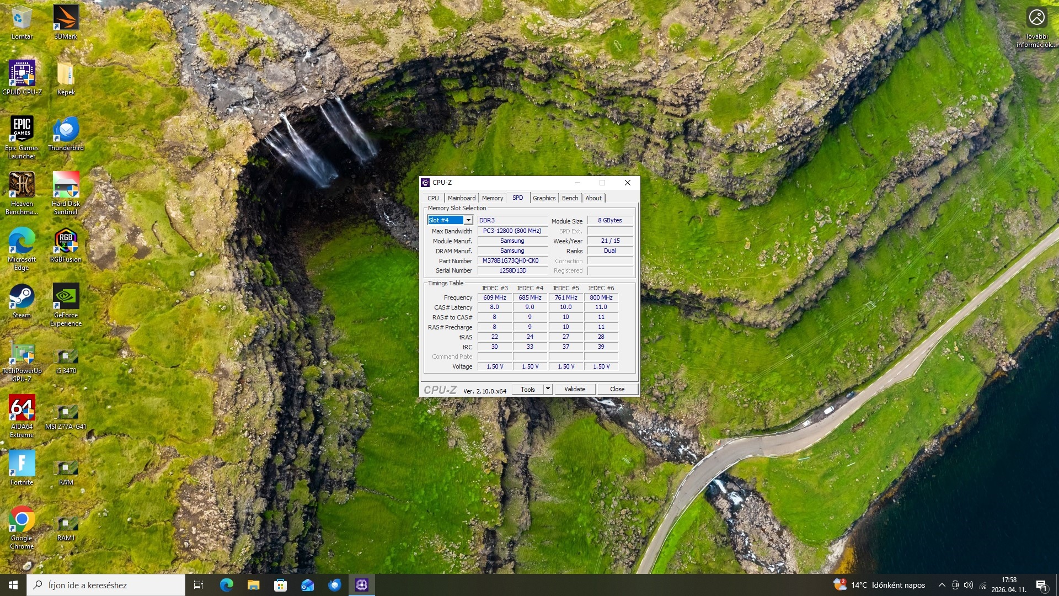This screenshot has height=596, width=1059.
Task: Expand hidden system tray icons chevron
Action: point(942,585)
